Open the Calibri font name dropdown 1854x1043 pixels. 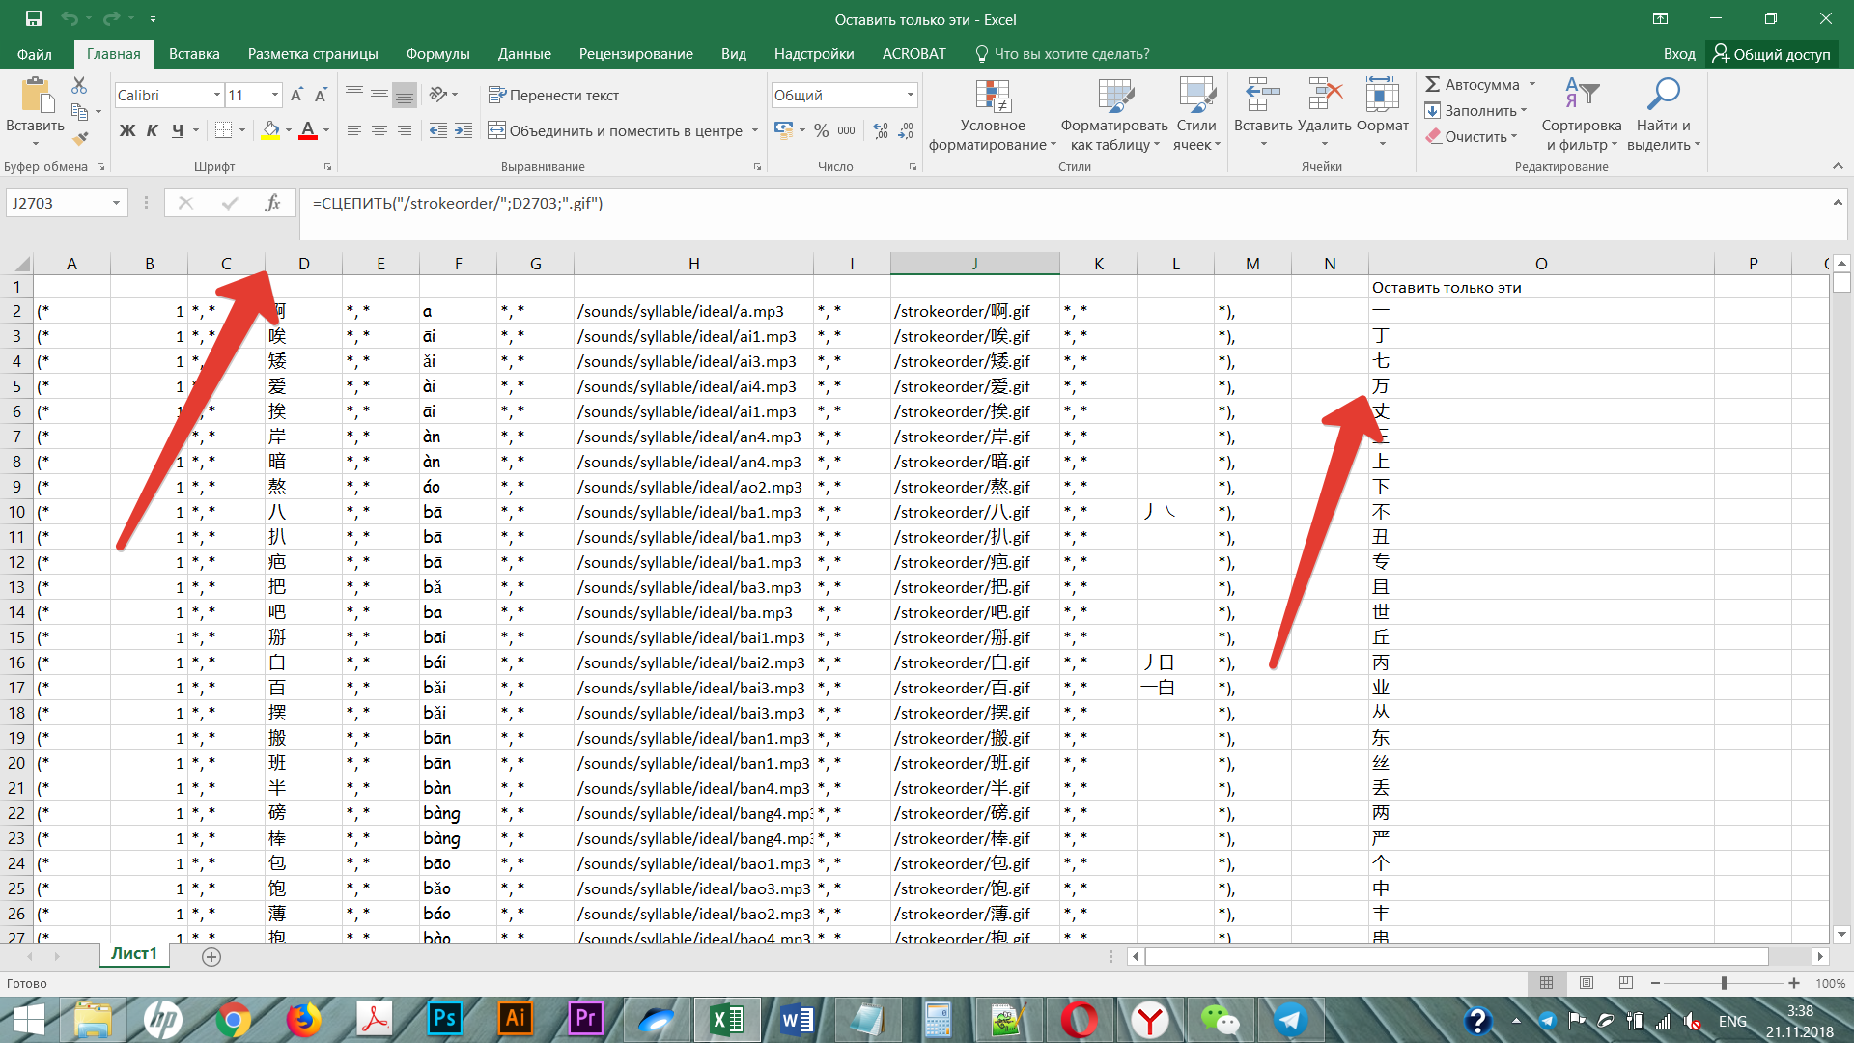216,95
